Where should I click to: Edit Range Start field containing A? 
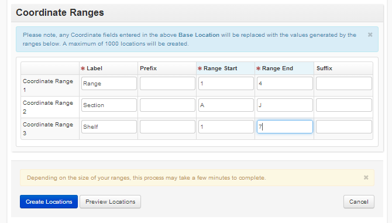point(226,105)
